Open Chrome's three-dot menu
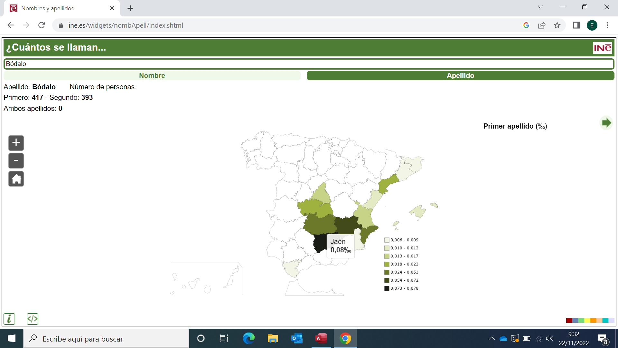 tap(607, 25)
